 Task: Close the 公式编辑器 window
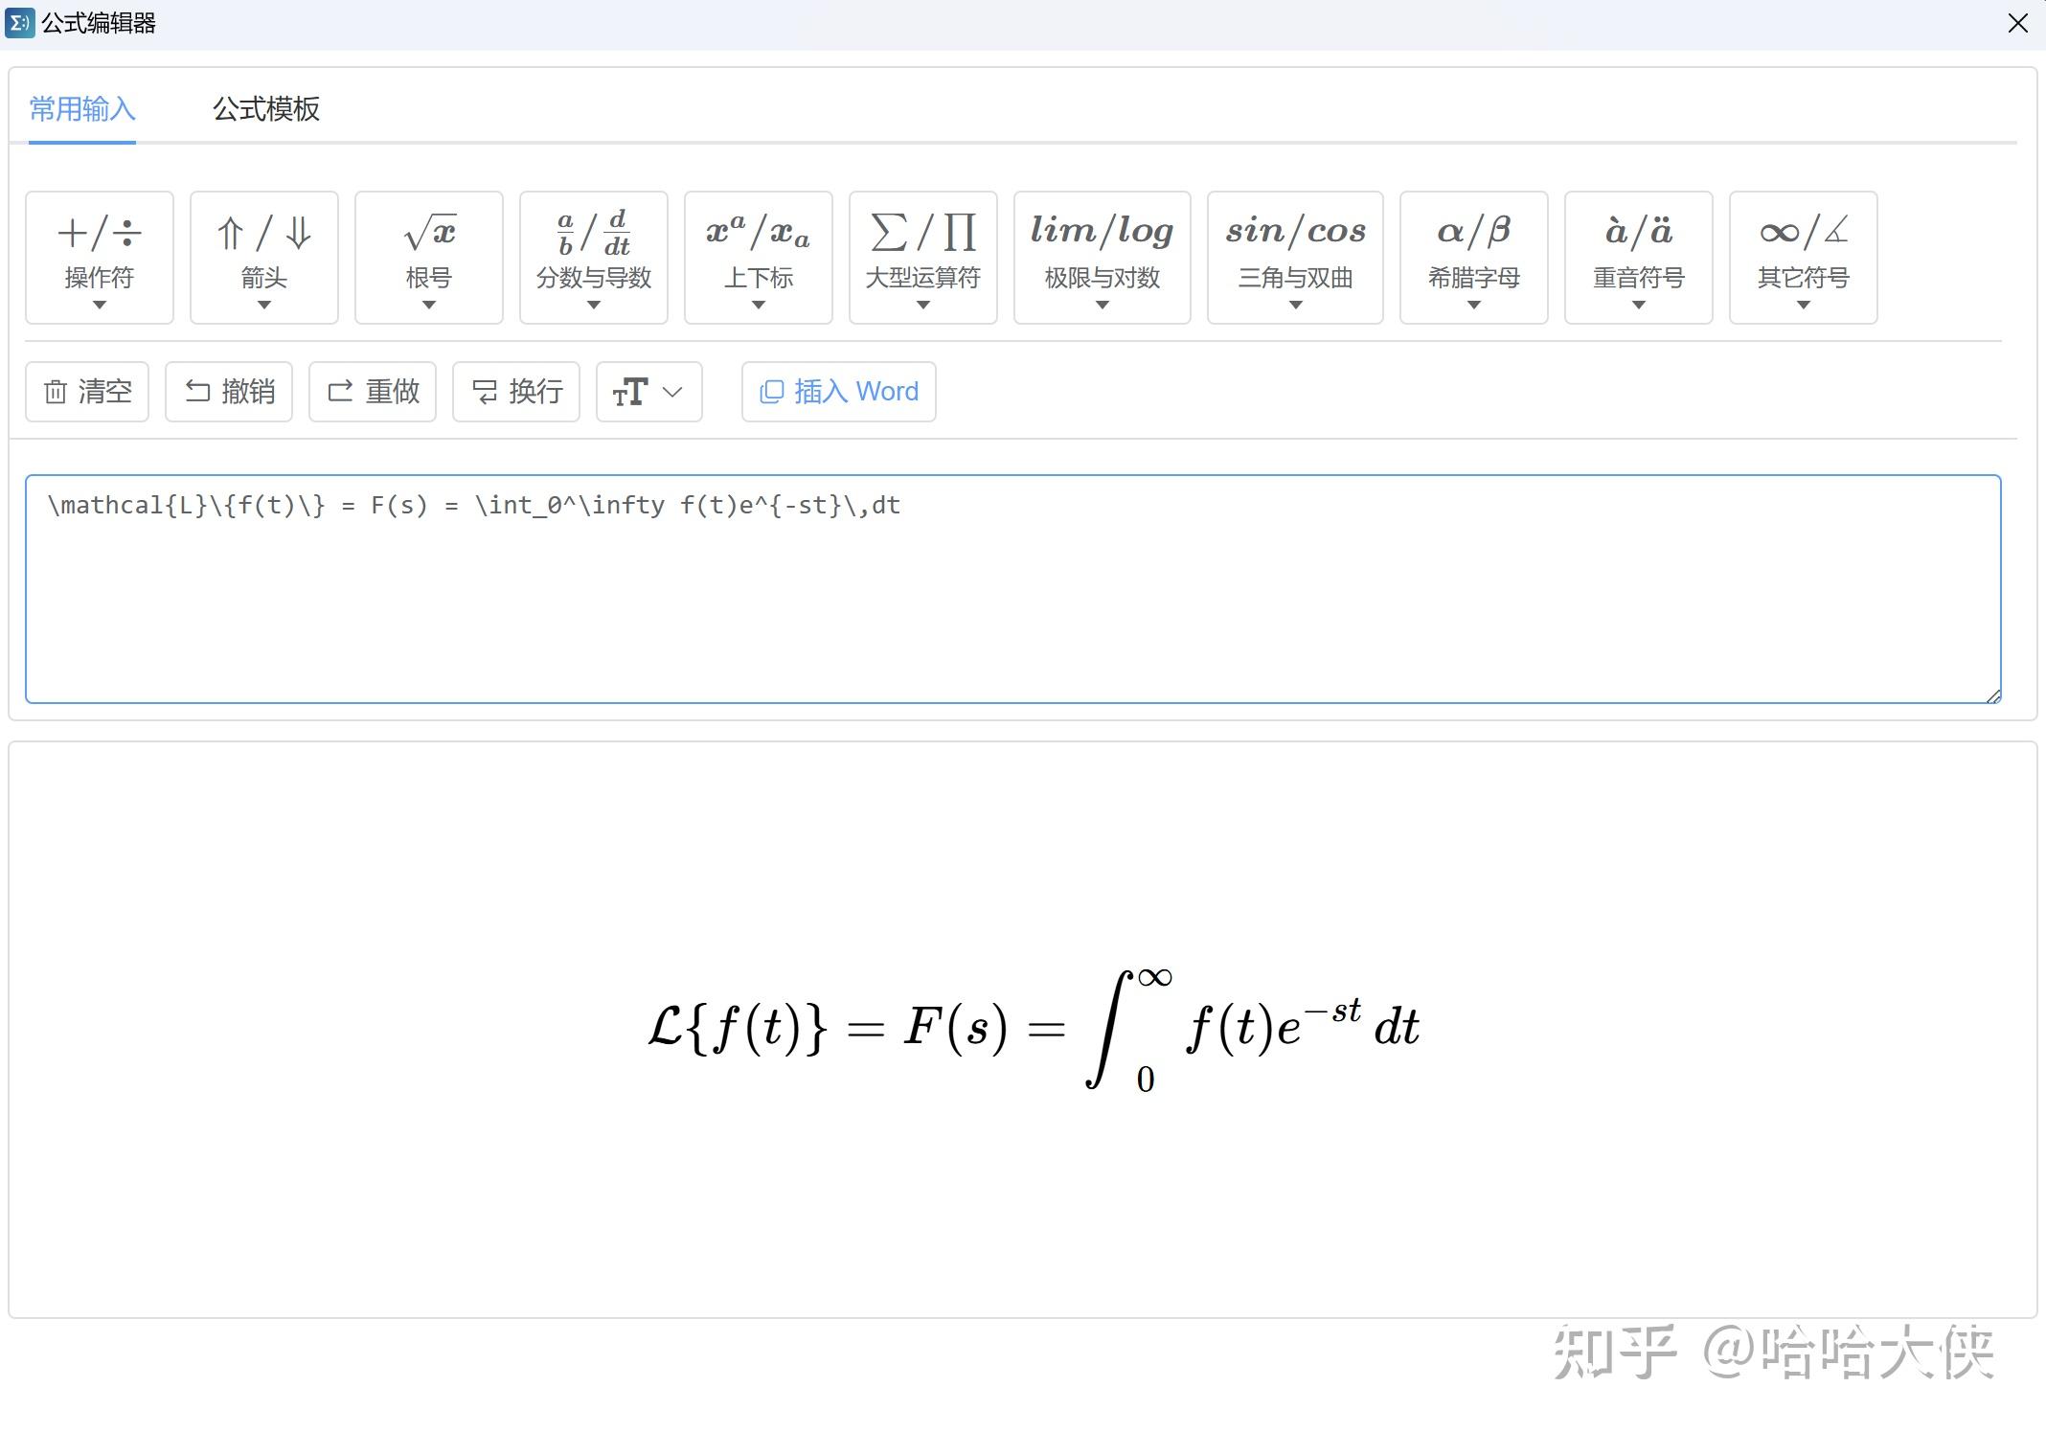2018,23
